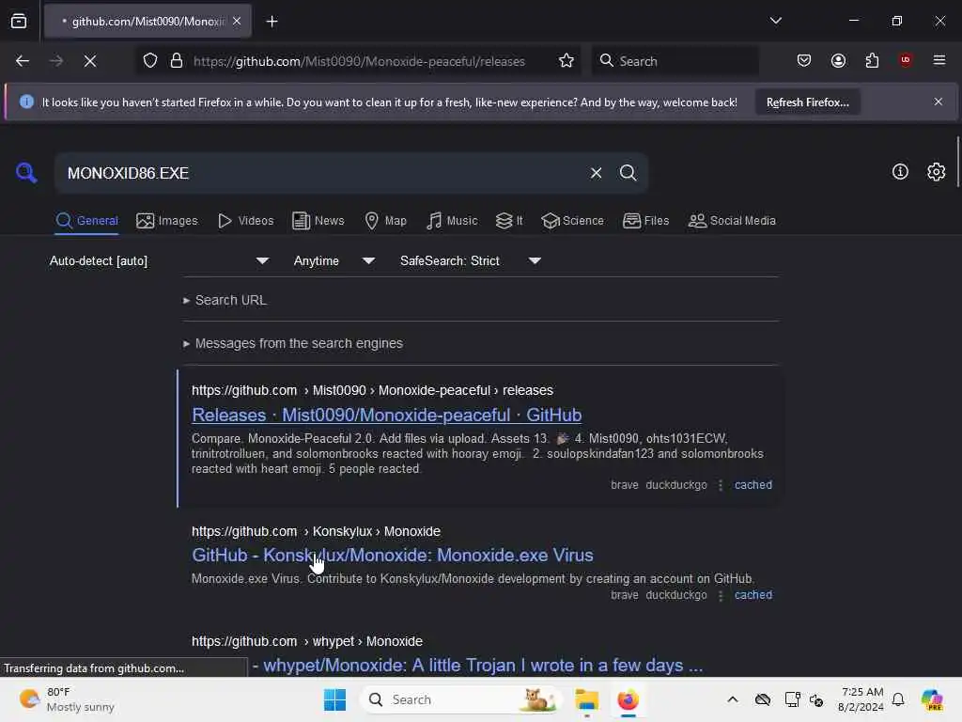The height and width of the screenshot is (722, 962).
Task: Open search preferences gear icon
Action: click(x=937, y=172)
